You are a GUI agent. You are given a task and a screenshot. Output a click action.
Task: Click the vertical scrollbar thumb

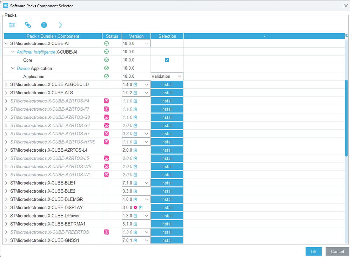[346, 118]
